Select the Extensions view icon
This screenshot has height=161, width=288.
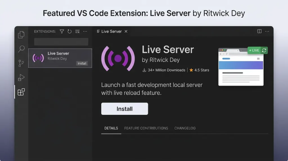point(21,92)
